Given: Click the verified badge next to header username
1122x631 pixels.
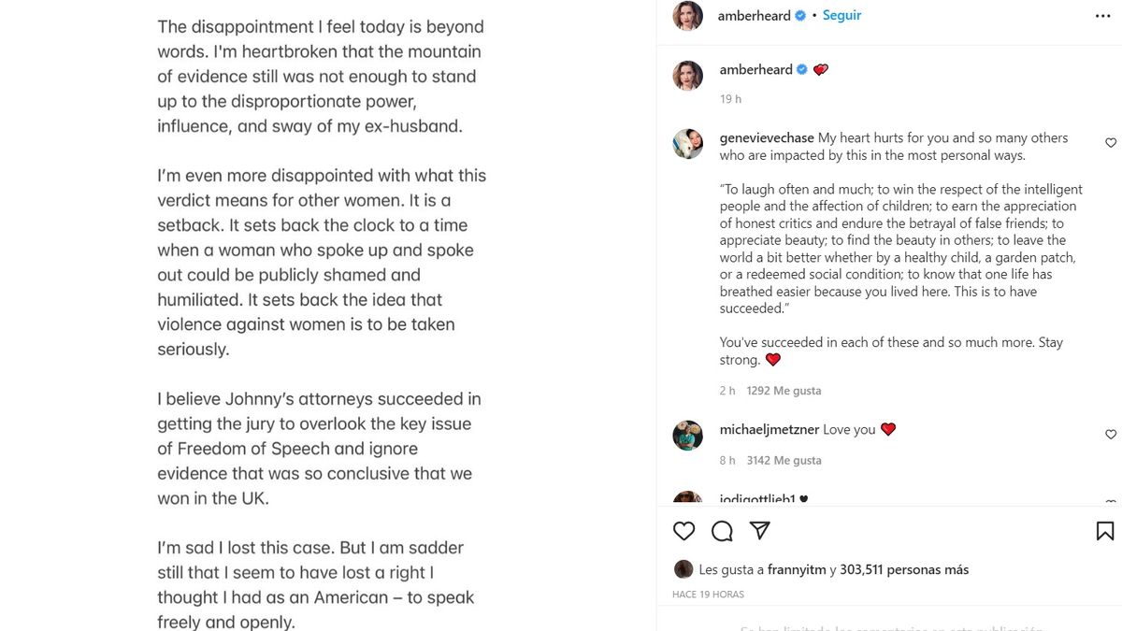Looking at the screenshot, I should [800, 16].
